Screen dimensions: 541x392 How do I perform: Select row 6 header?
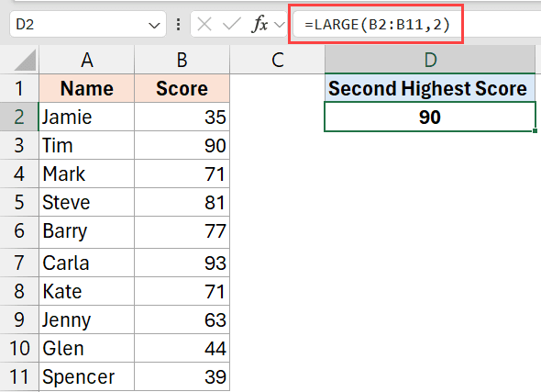(19, 232)
